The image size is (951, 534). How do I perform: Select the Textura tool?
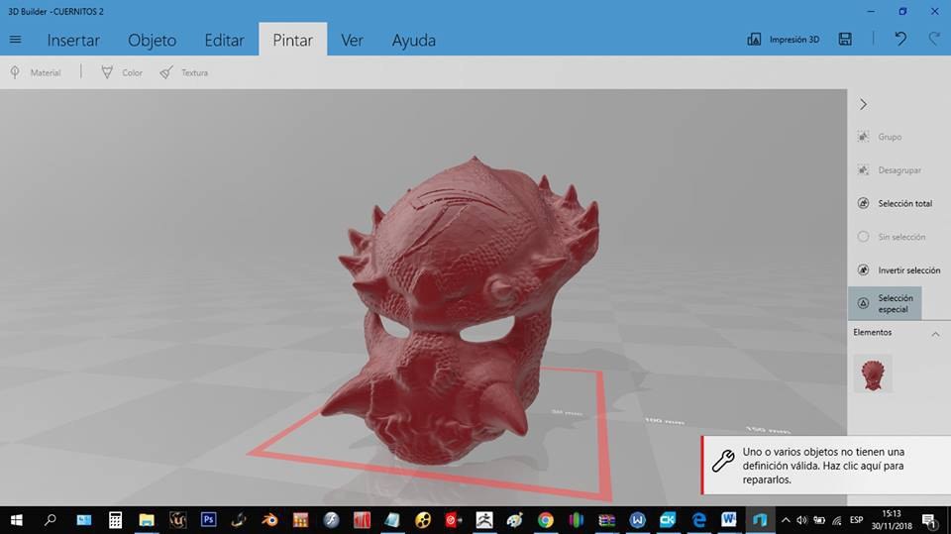[184, 73]
